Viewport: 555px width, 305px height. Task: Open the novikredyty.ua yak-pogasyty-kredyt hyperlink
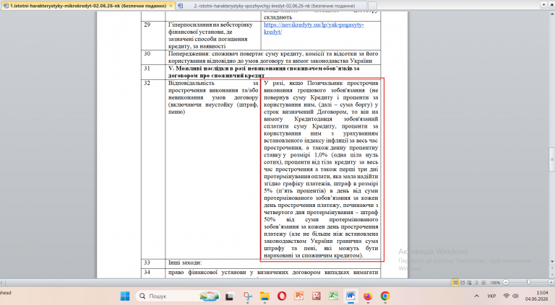click(x=314, y=28)
